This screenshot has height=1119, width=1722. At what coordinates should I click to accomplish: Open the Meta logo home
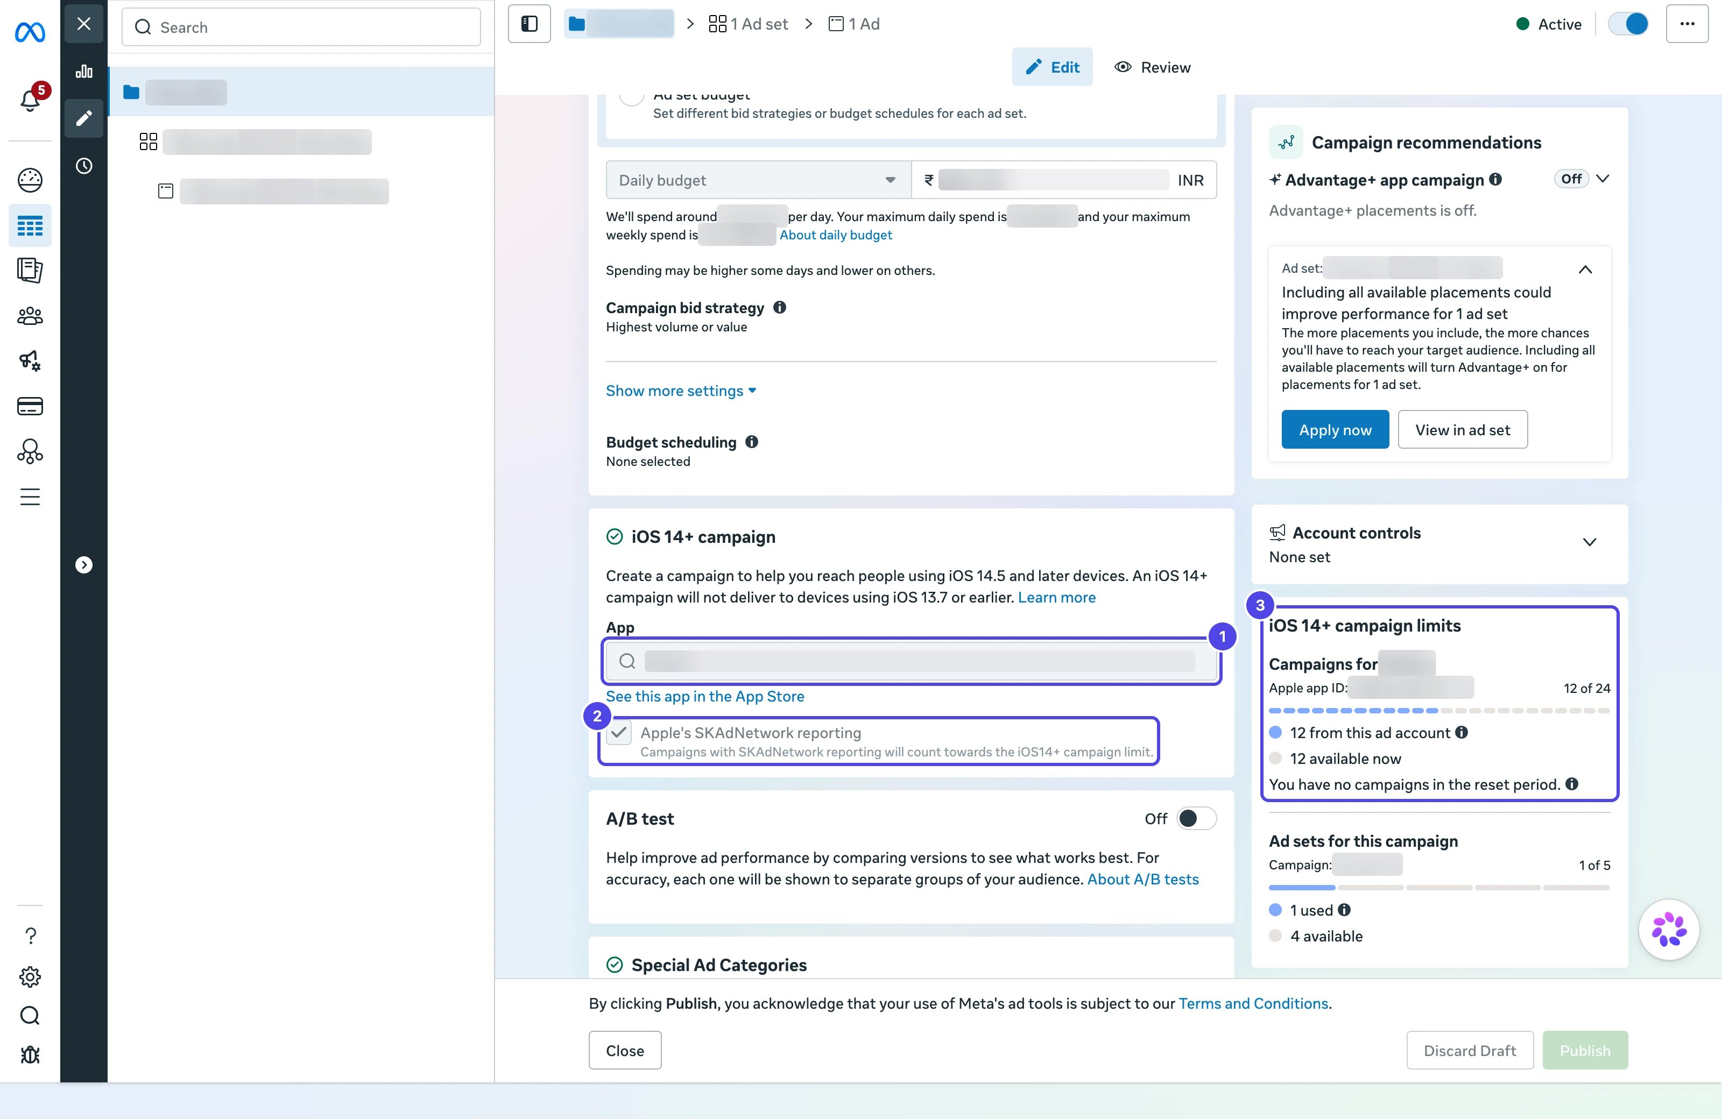click(x=30, y=32)
